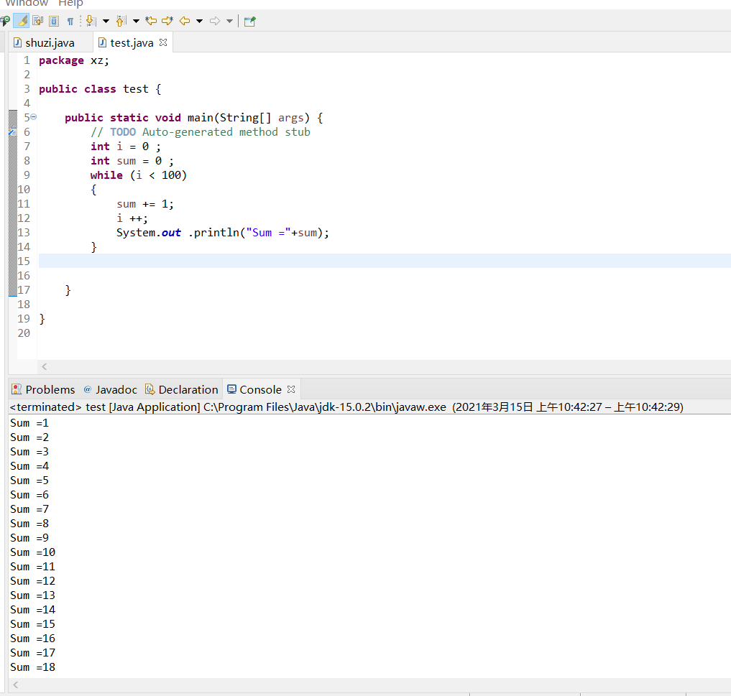
Task: Click 'i ++;' statement on line 12
Action: [132, 218]
